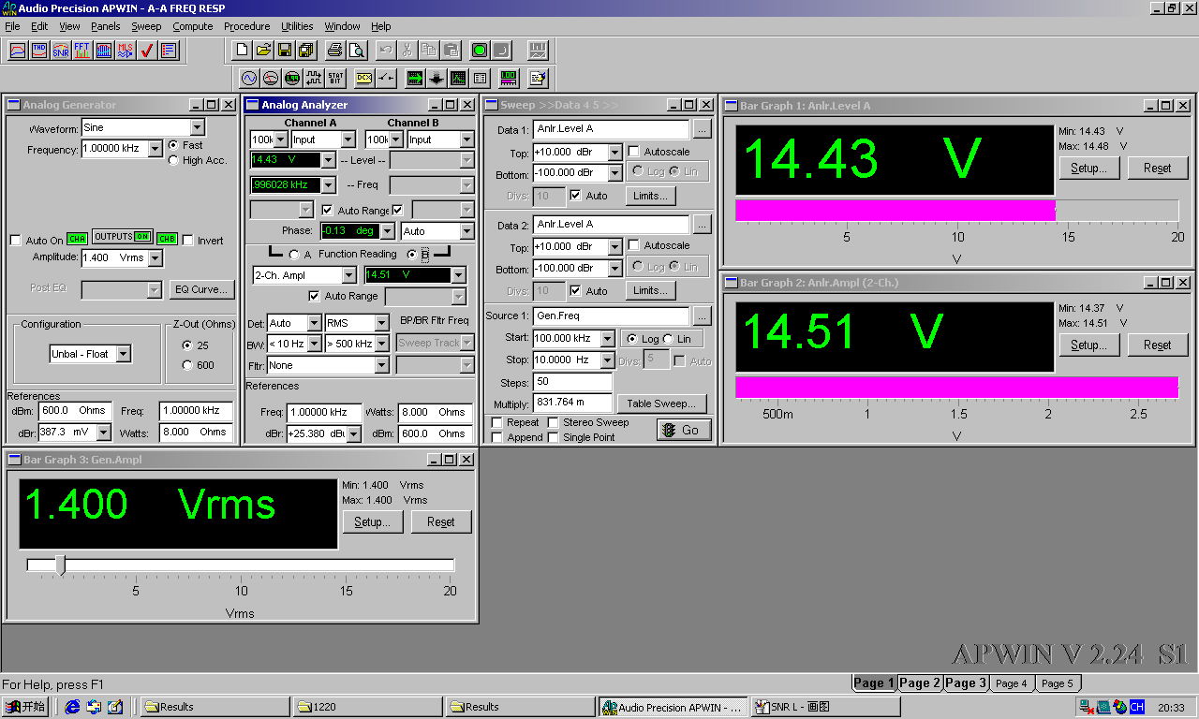This screenshot has height=719, width=1199.
Task: Enable the sweep Append checkbox
Action: [497, 437]
